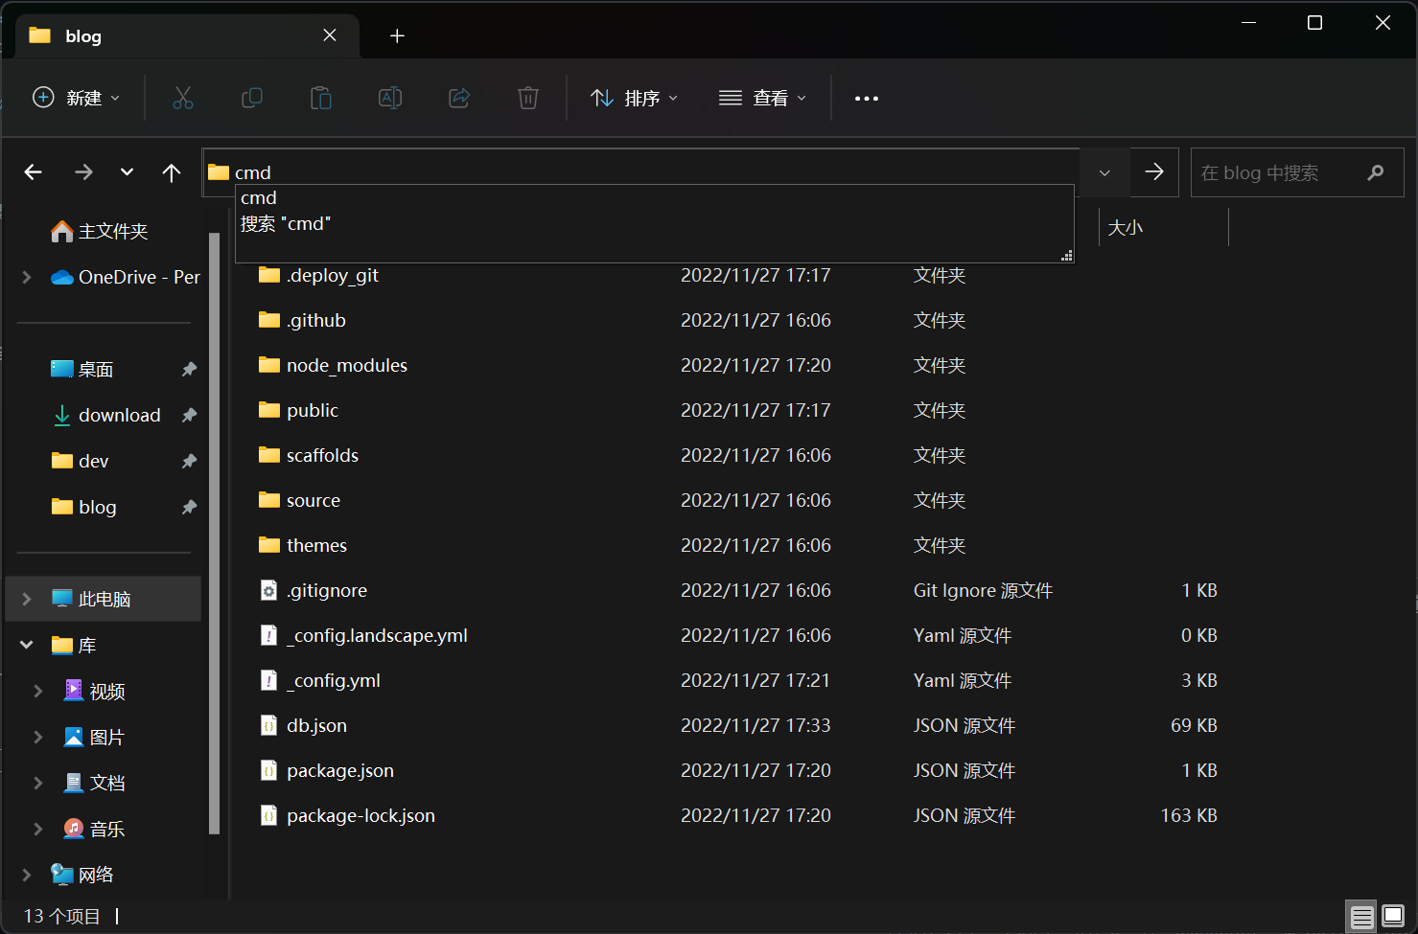This screenshot has height=934, width=1418.
Task: Switch to details view in status bar
Action: coord(1361,917)
